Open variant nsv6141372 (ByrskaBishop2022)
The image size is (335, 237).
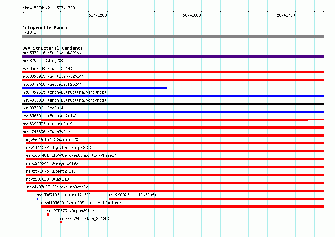pyautogui.click(x=59, y=147)
